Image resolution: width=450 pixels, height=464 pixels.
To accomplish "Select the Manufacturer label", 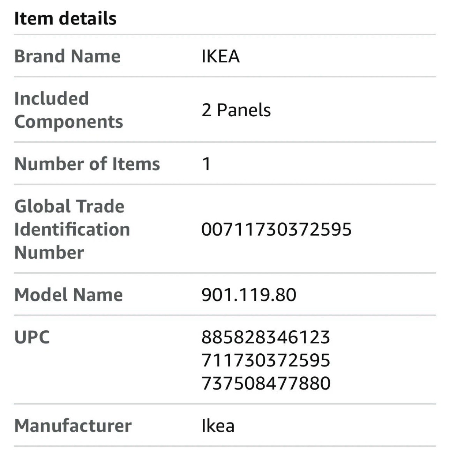I will coord(73,426).
